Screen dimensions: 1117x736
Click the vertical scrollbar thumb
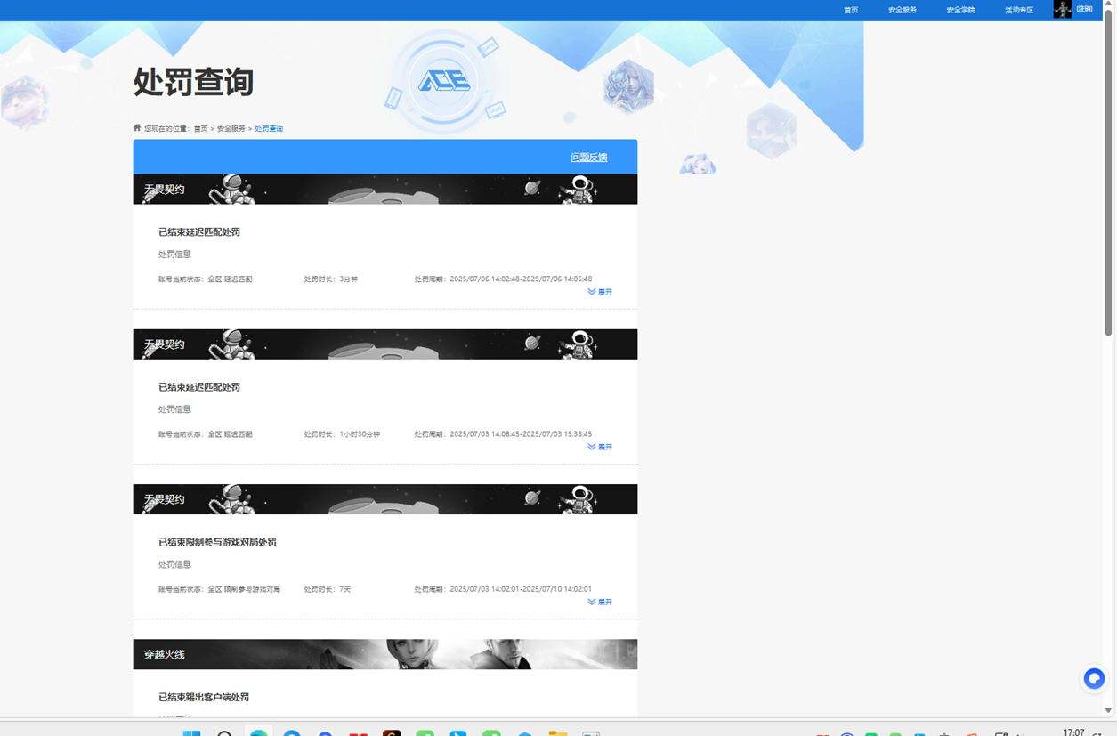(x=1108, y=174)
